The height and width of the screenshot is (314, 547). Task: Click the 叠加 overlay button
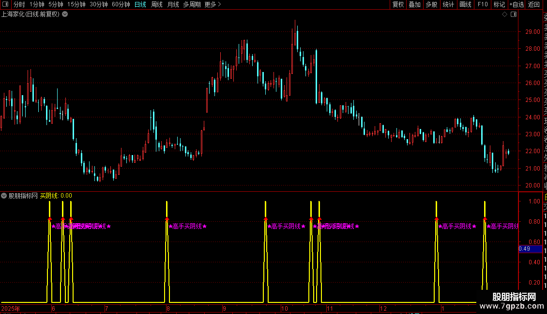coord(415,4)
